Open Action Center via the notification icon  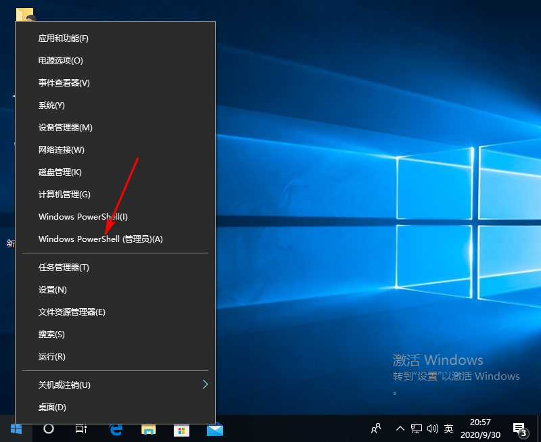tap(520, 428)
